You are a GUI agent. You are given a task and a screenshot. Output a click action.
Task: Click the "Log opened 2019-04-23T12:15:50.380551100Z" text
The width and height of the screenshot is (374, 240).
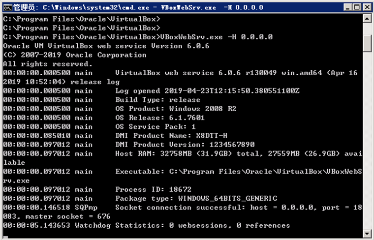tap(207, 91)
